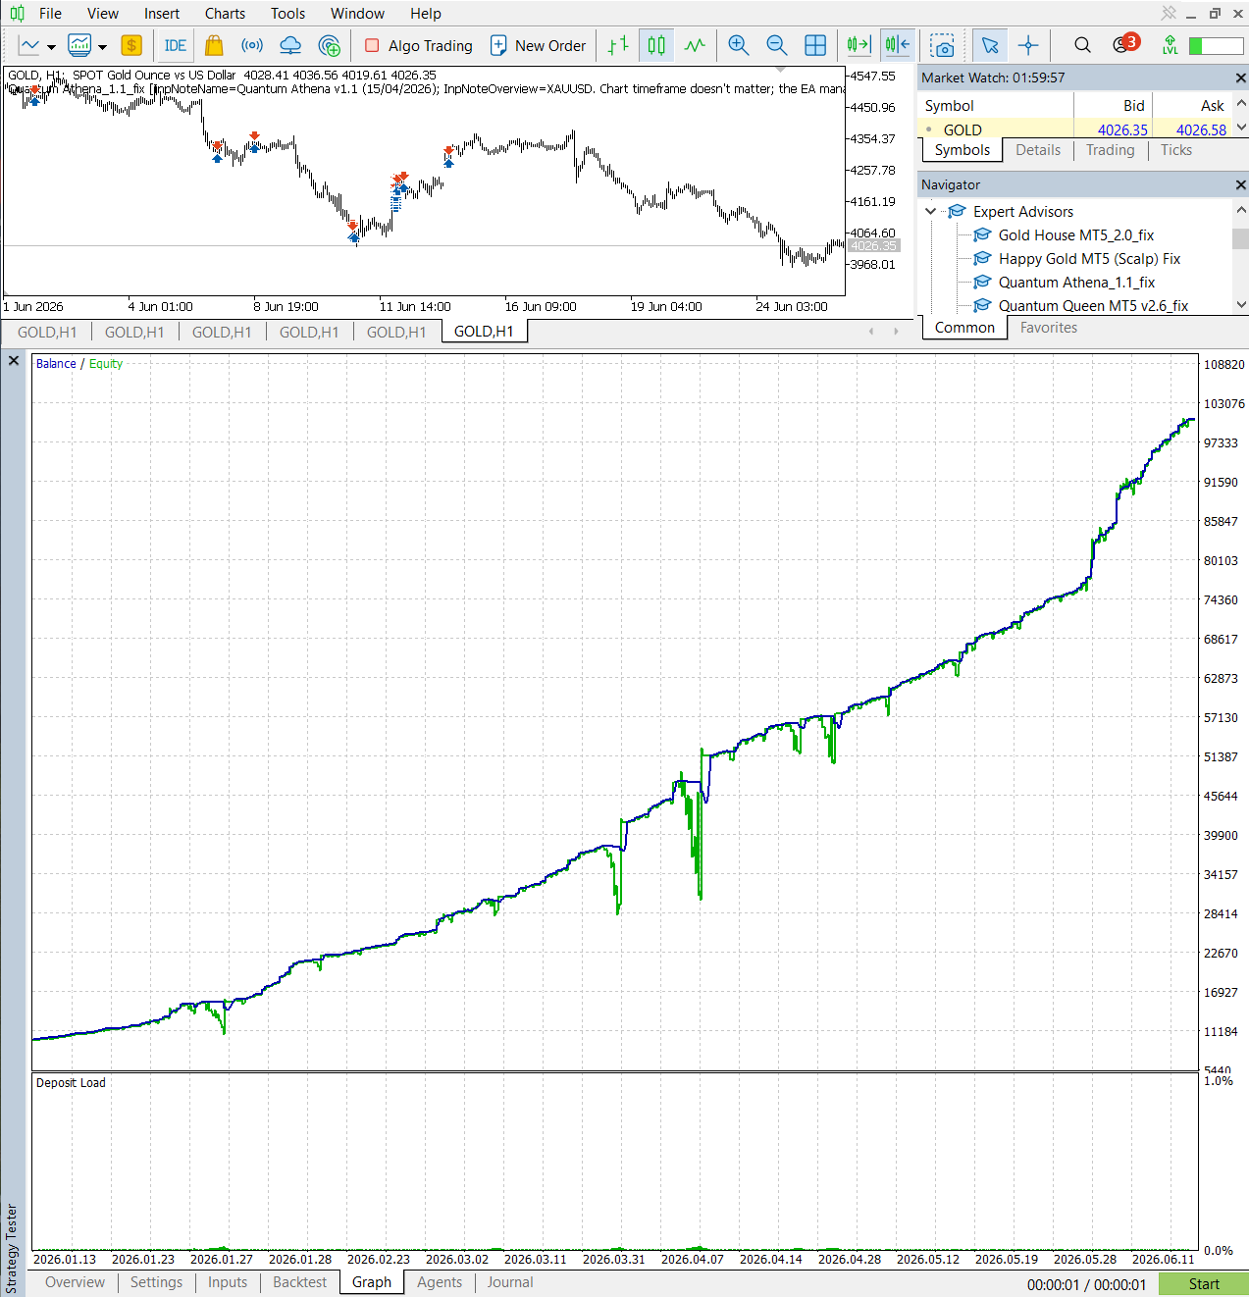This screenshot has width=1249, height=1297.
Task: Select the first GOLD,H1 chart tab
Action: (x=47, y=333)
